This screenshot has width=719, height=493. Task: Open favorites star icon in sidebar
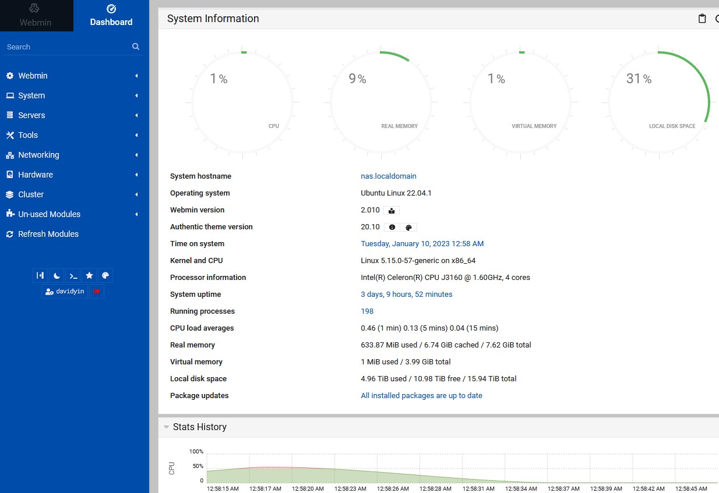tap(89, 276)
